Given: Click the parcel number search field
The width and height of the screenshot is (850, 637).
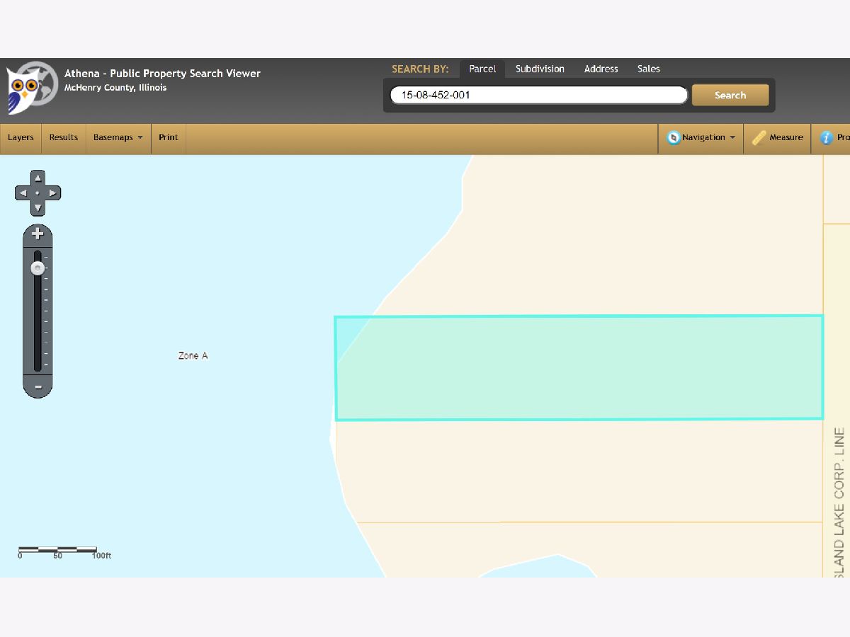Looking at the screenshot, I should click(538, 95).
